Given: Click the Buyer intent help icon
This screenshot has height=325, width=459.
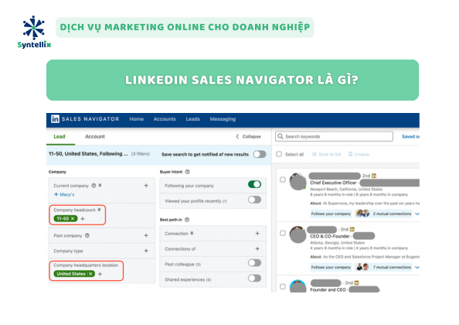Looking at the screenshot, I should tap(188, 172).
